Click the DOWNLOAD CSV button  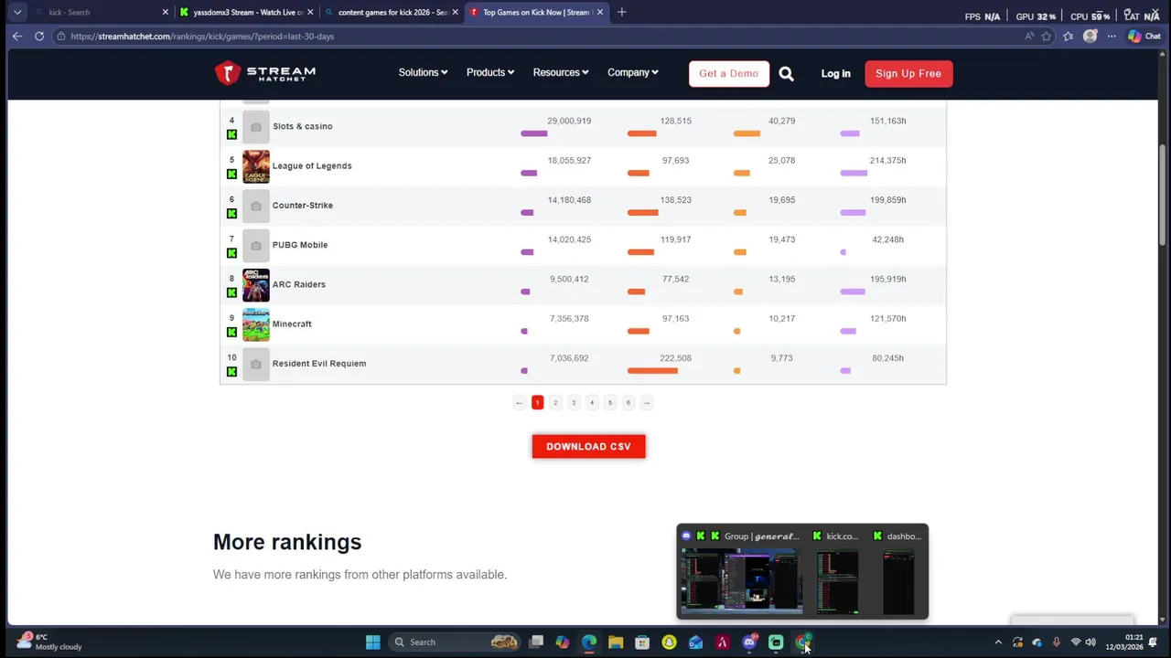(x=588, y=447)
